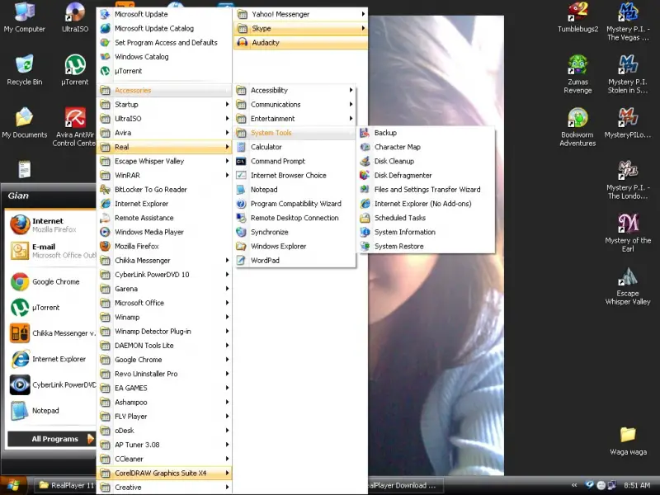Screen dimensions: 660x495
Task: Open the Winamp program group
Action: pyautogui.click(x=164, y=318)
